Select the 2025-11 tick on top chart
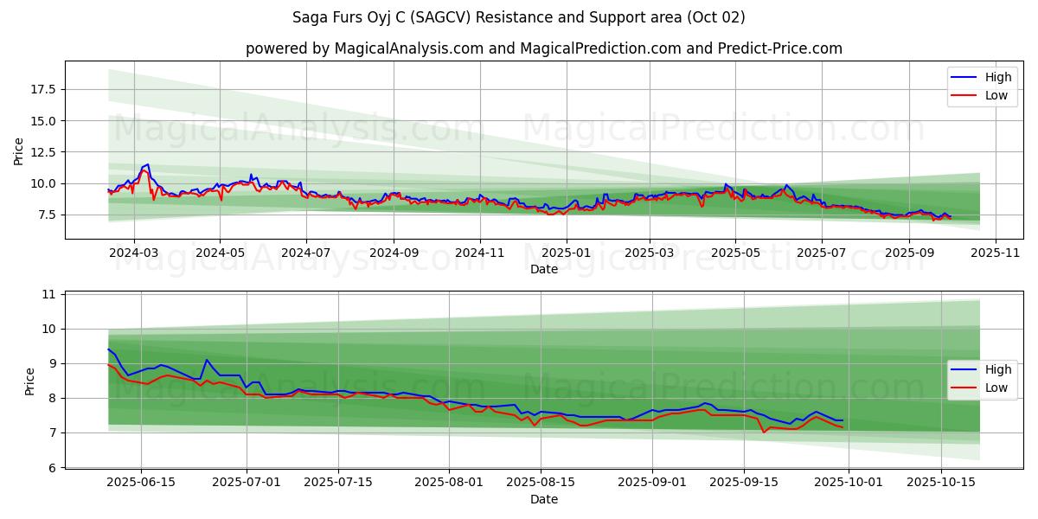 coord(996,253)
